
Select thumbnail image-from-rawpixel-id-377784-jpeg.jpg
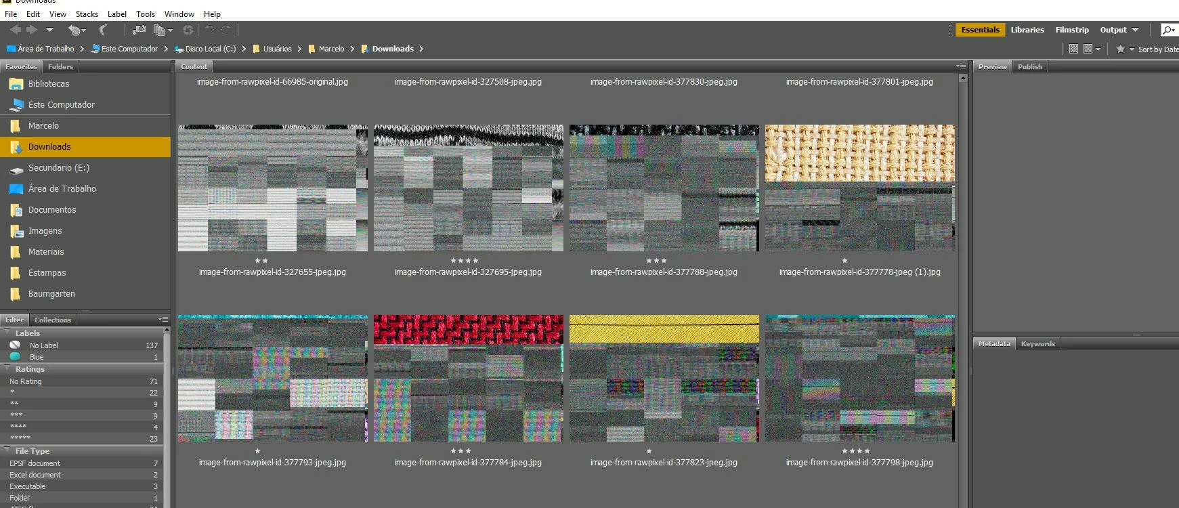click(x=468, y=378)
